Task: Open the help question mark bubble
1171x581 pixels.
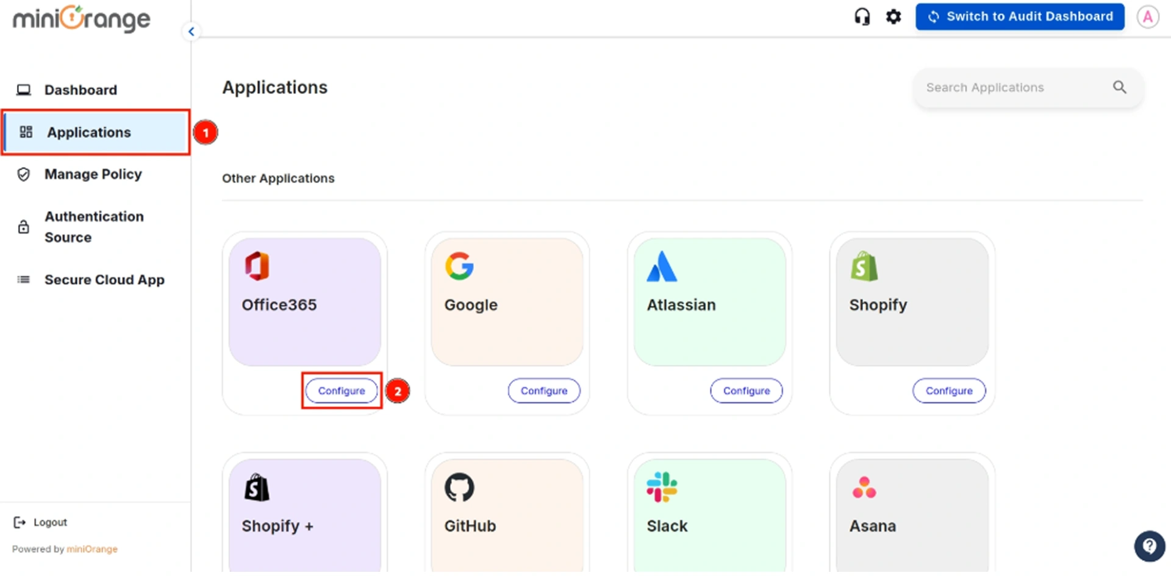Action: click(x=1149, y=545)
